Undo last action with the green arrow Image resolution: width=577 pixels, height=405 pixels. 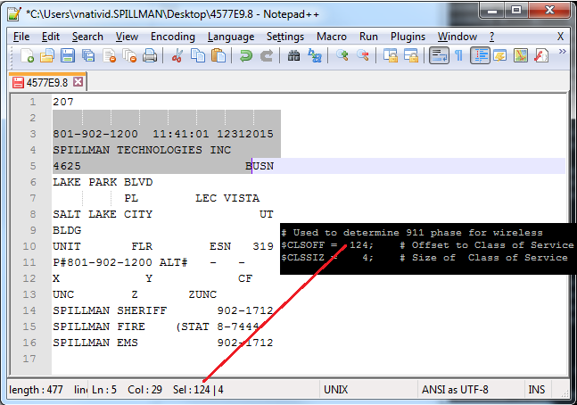coord(246,56)
